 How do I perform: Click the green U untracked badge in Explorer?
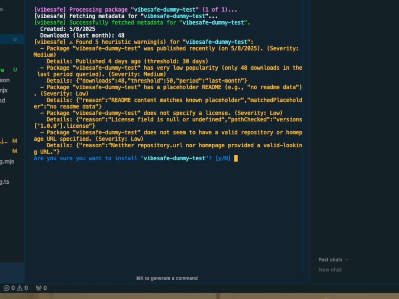15,70
